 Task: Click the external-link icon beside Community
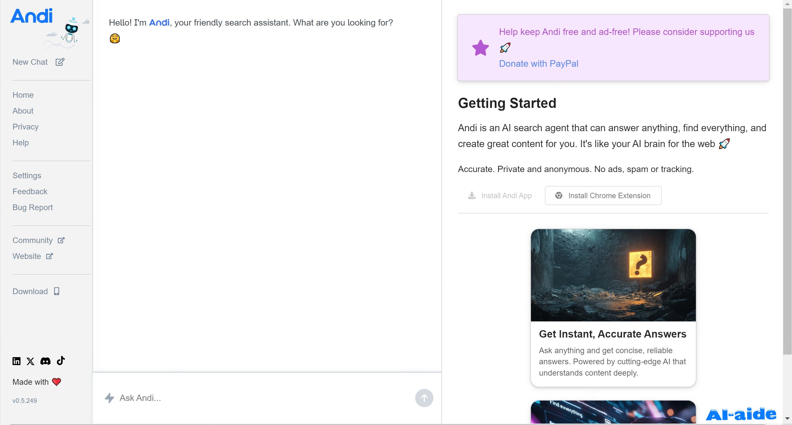point(61,240)
